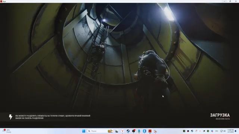Launch the Yandex Browser taskbar icon

(x=122, y=131)
